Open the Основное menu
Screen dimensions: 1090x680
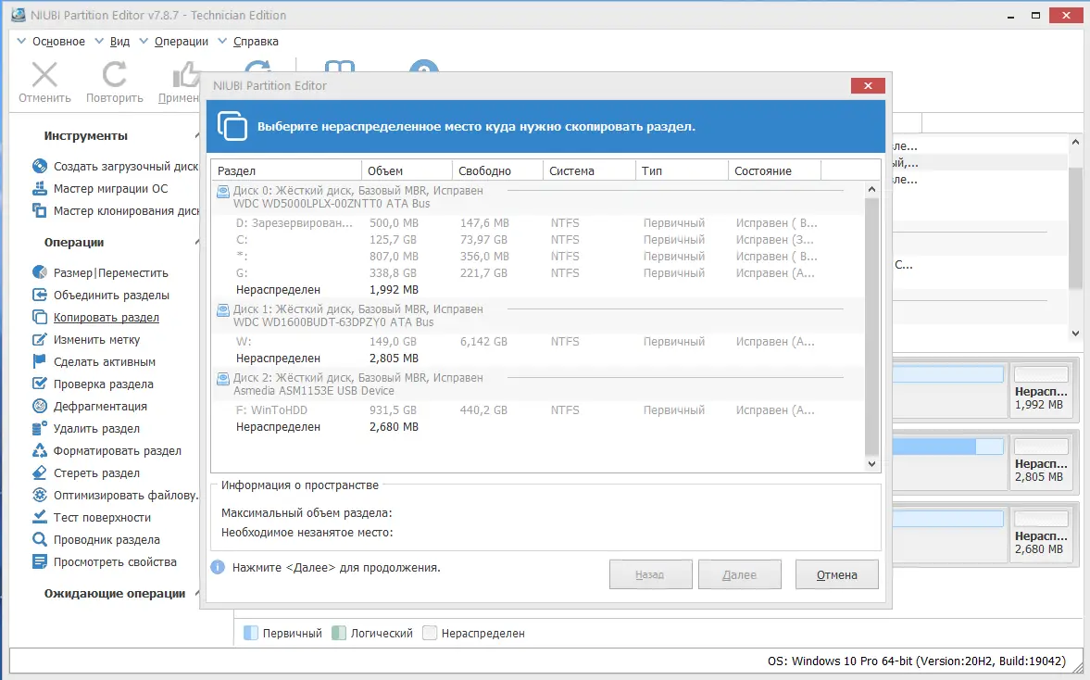[x=58, y=42]
